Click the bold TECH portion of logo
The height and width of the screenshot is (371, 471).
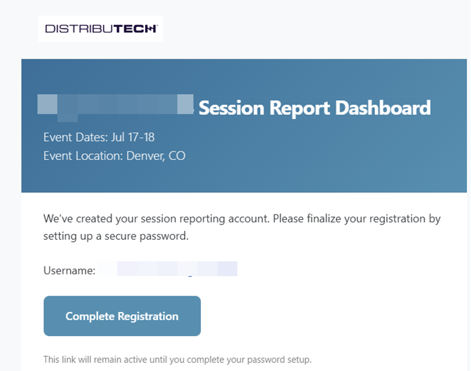(134, 28)
